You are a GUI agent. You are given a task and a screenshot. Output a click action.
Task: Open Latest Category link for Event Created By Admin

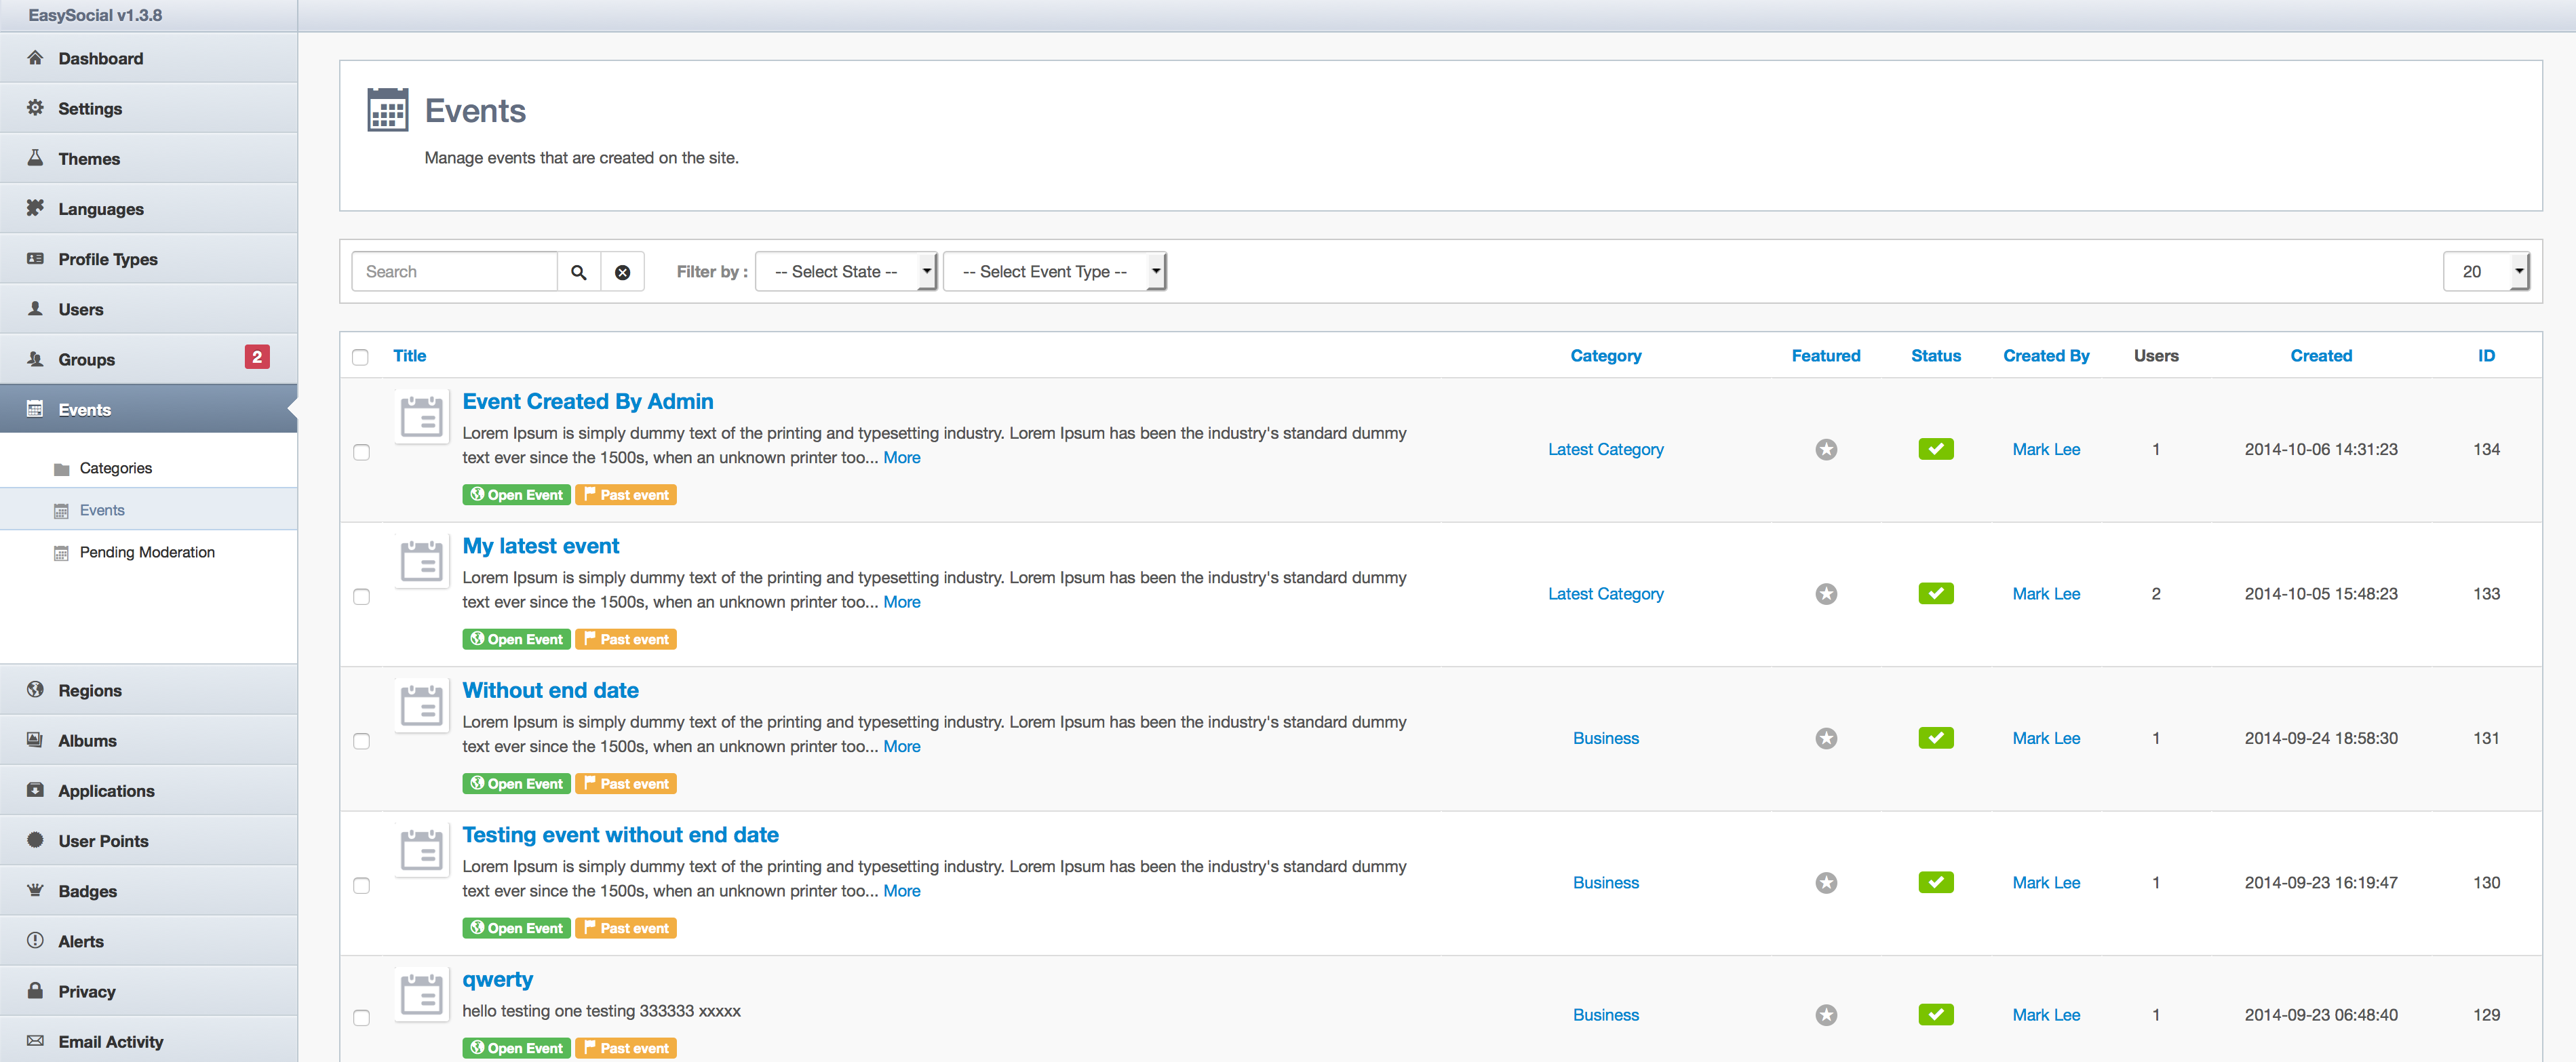[x=1605, y=450]
